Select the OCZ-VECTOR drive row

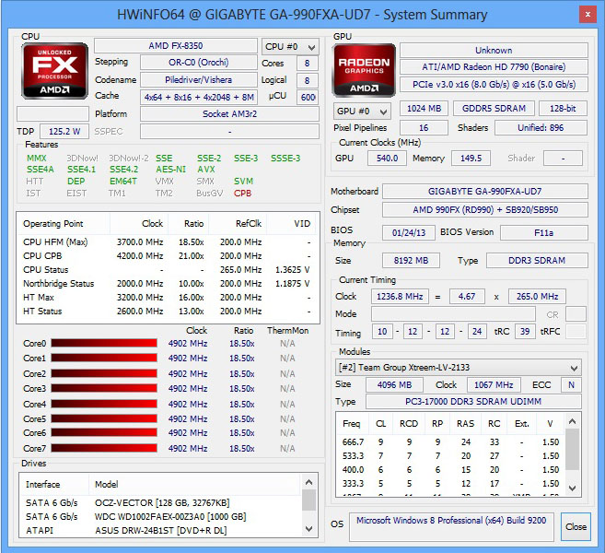point(161,503)
